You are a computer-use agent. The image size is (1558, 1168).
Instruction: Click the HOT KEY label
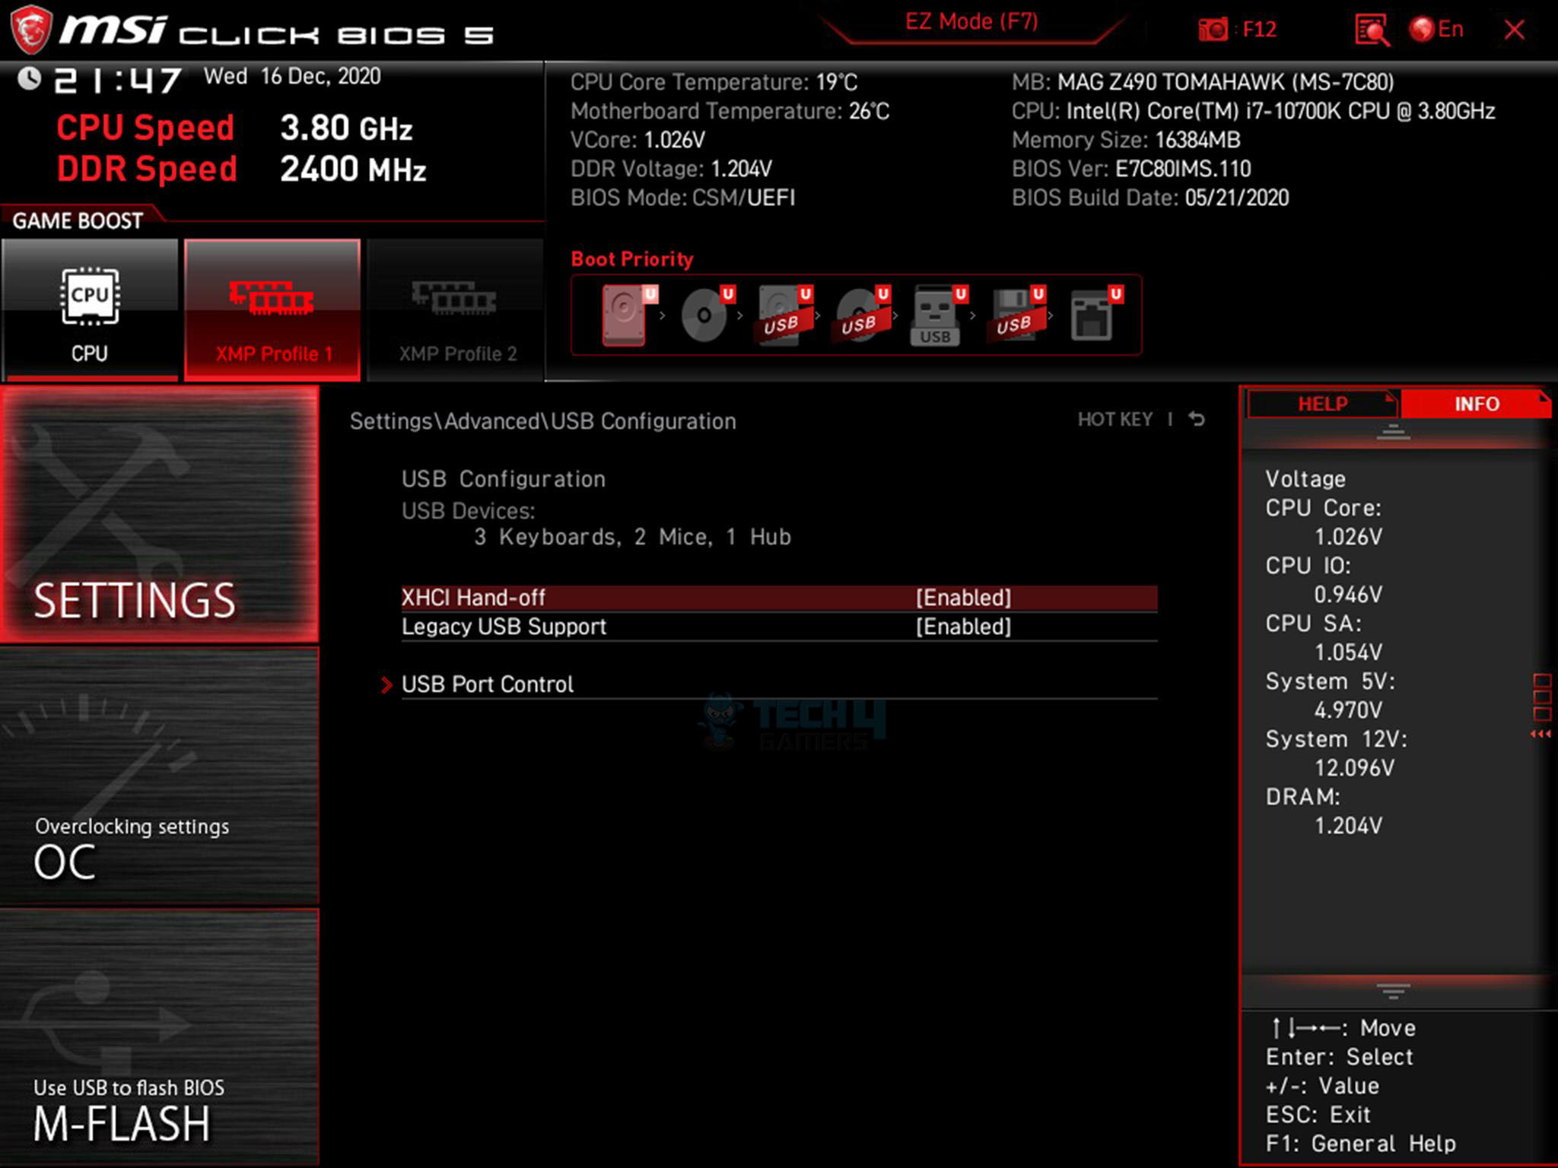click(x=1114, y=420)
